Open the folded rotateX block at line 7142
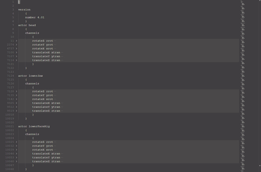This screenshot has height=172, width=261. pos(17,99)
